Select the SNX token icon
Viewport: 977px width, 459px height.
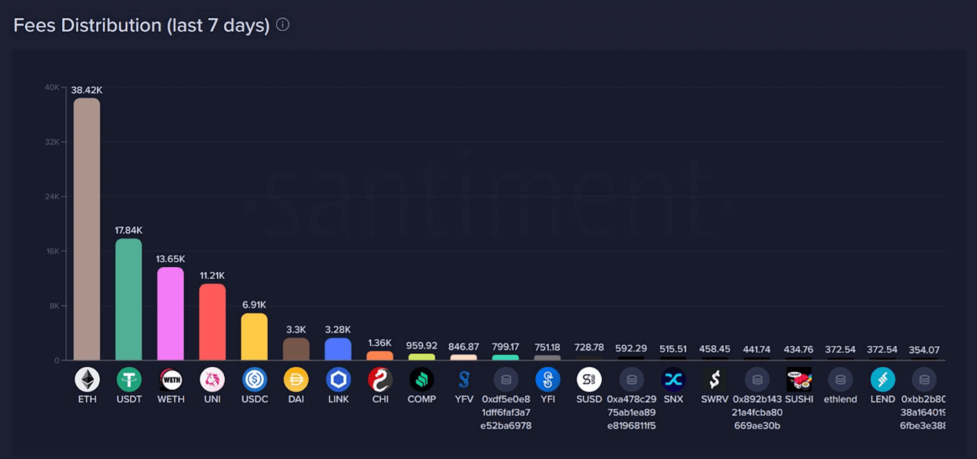tap(673, 380)
